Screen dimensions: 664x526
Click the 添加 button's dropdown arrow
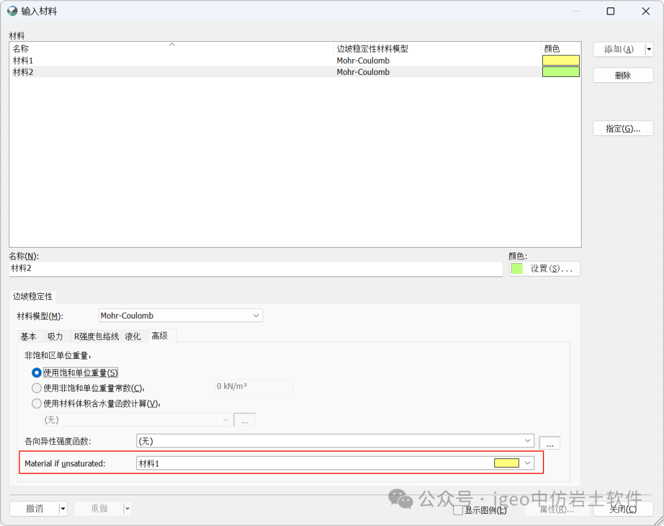click(x=649, y=50)
